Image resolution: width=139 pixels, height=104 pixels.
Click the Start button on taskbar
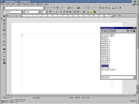(x=4, y=101)
